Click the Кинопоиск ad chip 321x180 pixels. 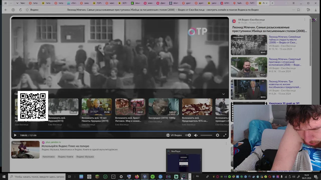[x=49, y=157]
